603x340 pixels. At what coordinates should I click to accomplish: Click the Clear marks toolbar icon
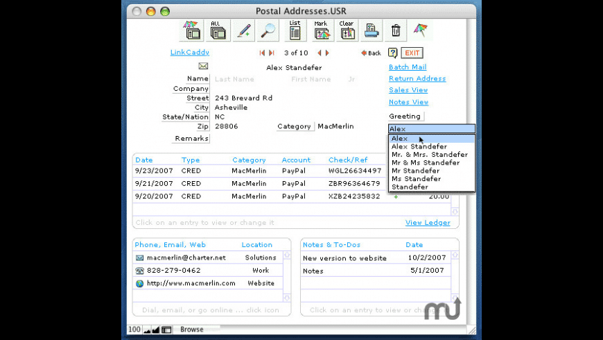[x=347, y=30]
